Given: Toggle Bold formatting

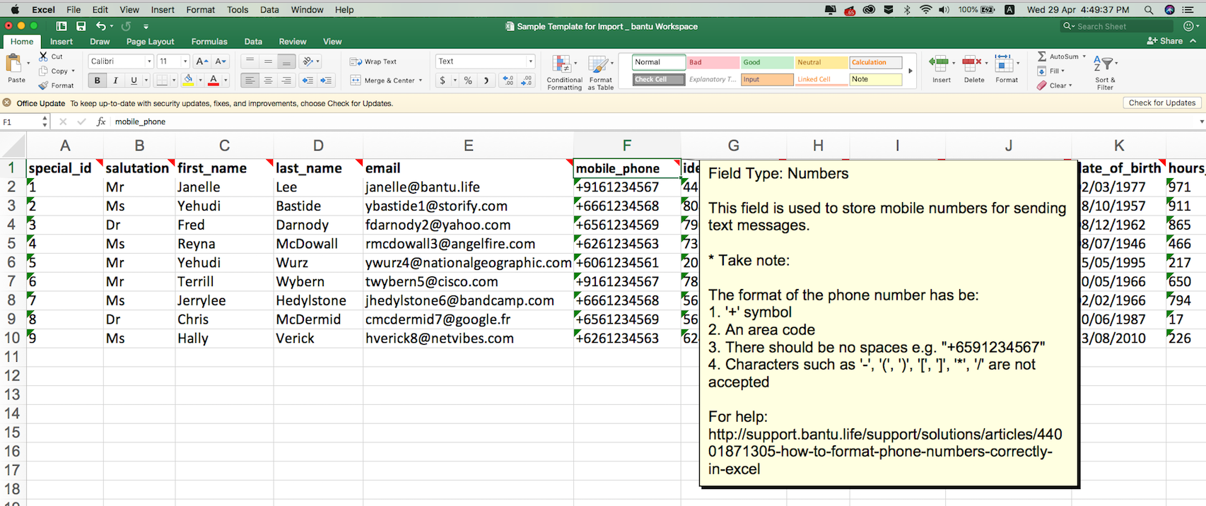Looking at the screenshot, I should pyautogui.click(x=97, y=81).
